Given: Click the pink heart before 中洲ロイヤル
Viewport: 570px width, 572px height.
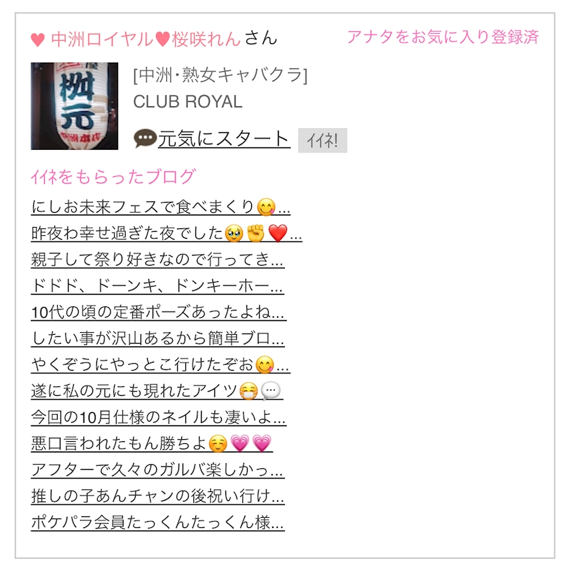Looking at the screenshot, I should pos(37,39).
